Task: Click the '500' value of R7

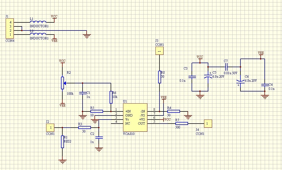Action: click(178, 127)
